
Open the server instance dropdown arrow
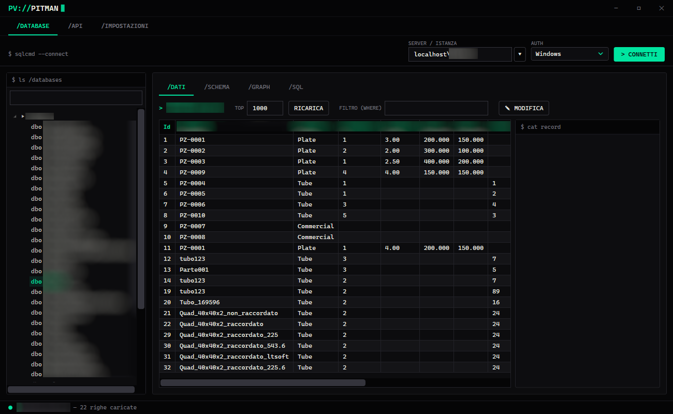tap(520, 54)
